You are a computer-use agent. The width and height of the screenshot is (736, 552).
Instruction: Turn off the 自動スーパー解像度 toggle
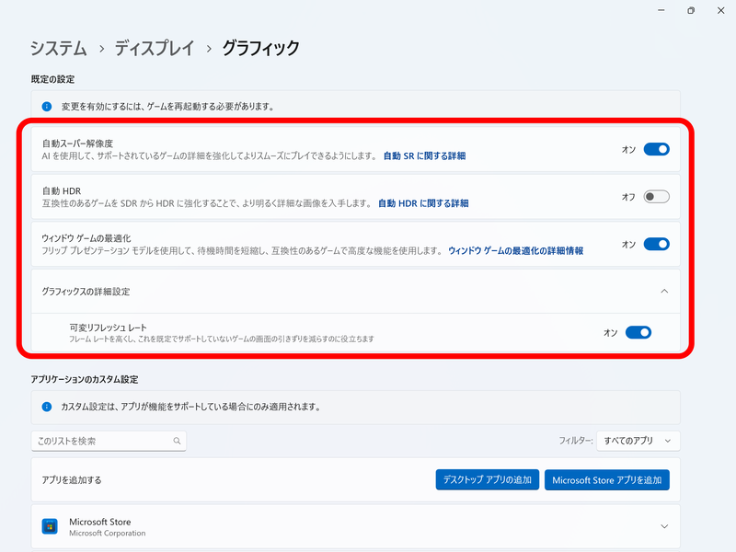[655, 148]
